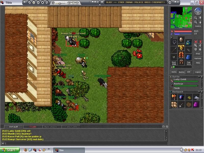Click the Stop button
Screen dimensions: 204x153
pos(198,54)
